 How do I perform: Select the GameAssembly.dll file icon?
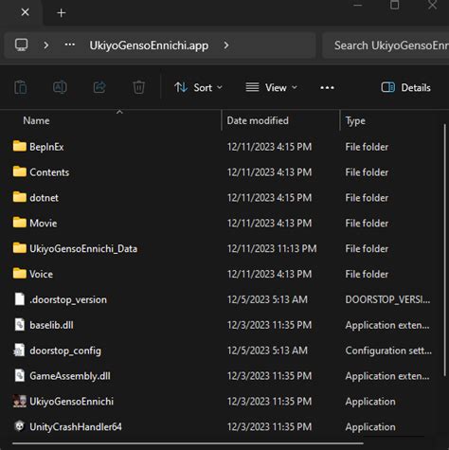click(20, 375)
